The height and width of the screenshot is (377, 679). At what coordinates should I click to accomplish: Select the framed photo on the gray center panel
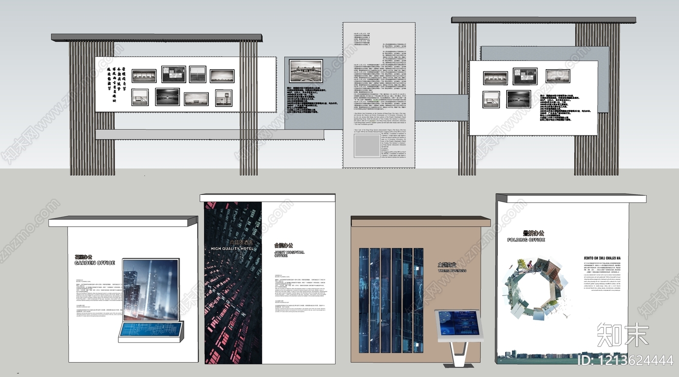pyautogui.click(x=306, y=70)
